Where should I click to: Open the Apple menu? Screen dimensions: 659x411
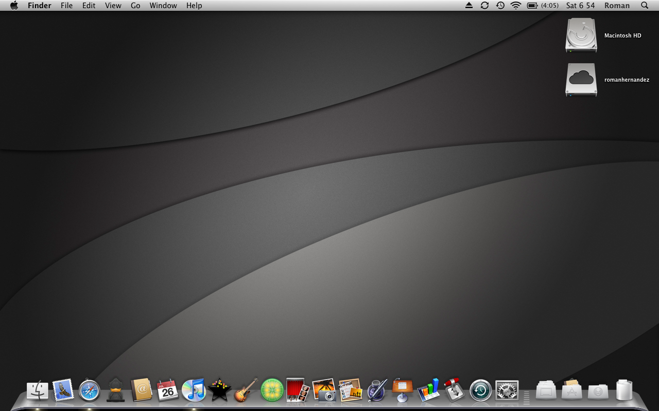coord(14,6)
